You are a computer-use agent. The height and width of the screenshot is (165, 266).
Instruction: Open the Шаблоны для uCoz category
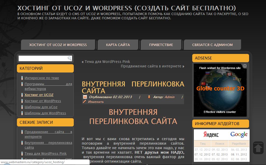coord(41,107)
